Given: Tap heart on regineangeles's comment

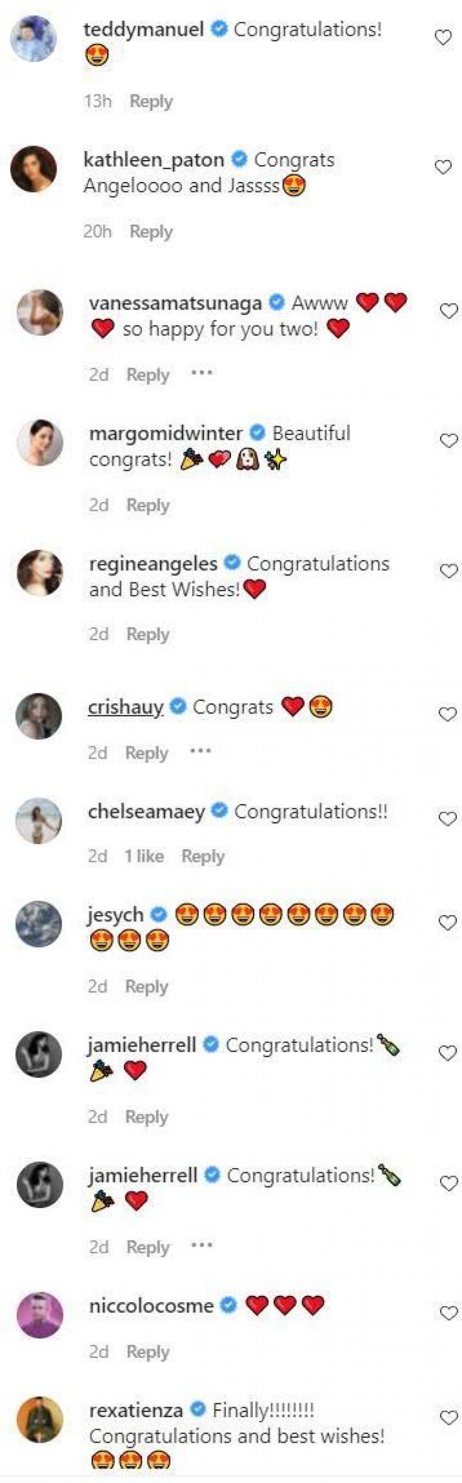Looking at the screenshot, I should coord(449,571).
